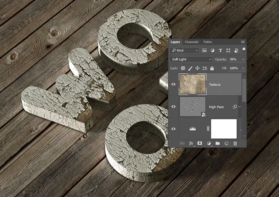This screenshot has width=279, height=197.
Task: Click the Fill label
Action: coord(225,68)
